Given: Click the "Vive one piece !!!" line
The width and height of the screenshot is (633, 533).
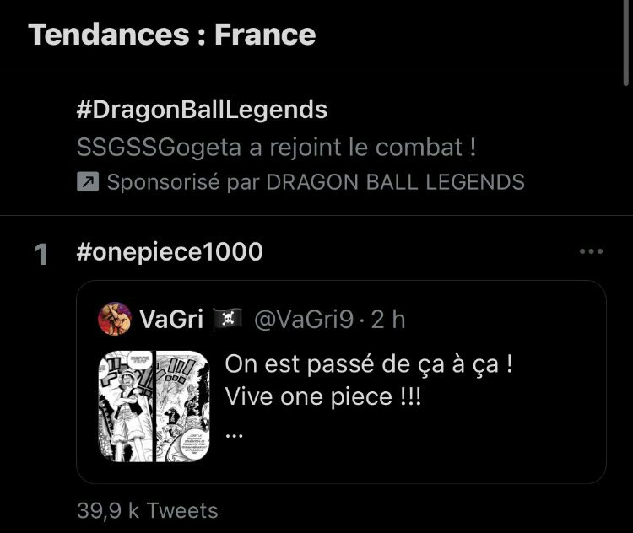Looking at the screenshot, I should [x=322, y=396].
